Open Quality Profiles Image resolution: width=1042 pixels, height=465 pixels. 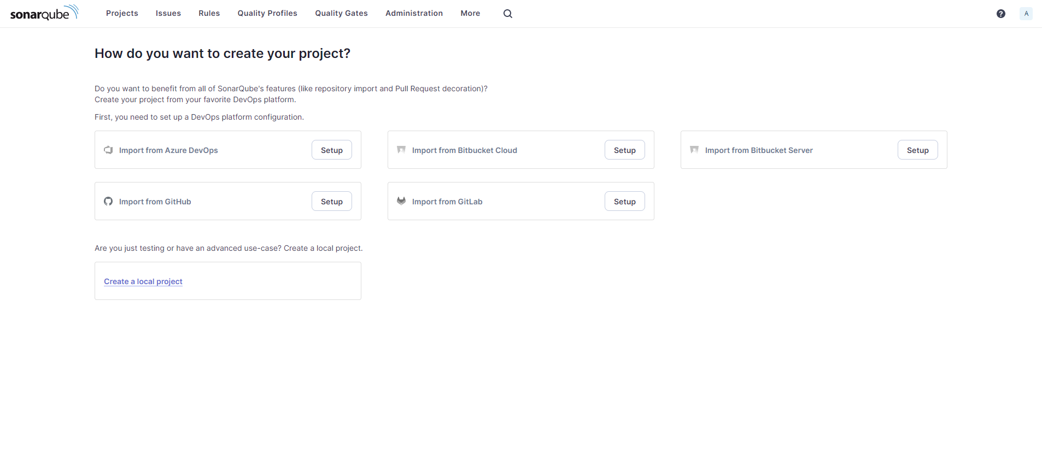[267, 13]
